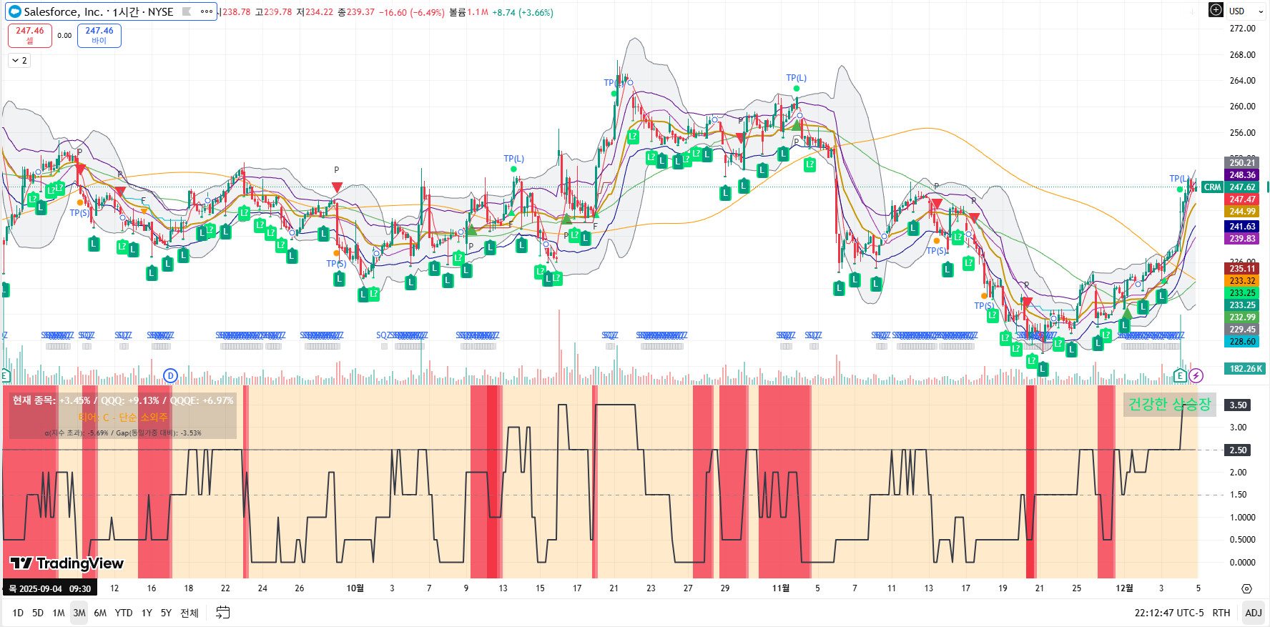Screen dimensions: 1270x627
Task: Click the 234.22 low value in legend
Action: point(319,12)
